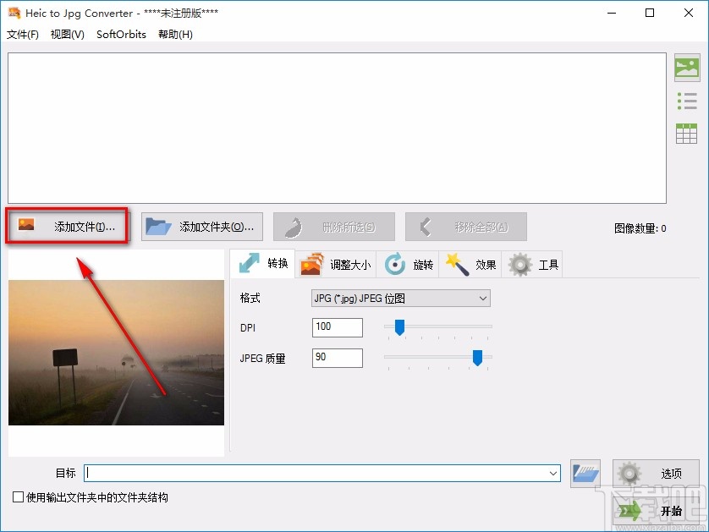Click the 删除所选 remove selected button
This screenshot has width=709, height=532.
(x=333, y=226)
